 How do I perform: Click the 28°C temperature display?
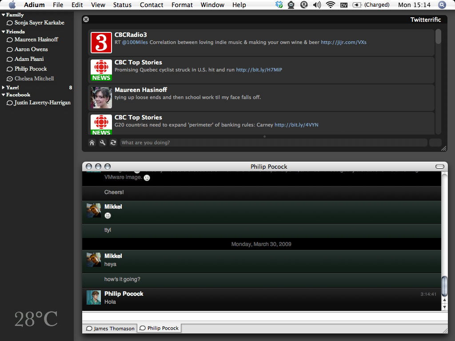pos(36,319)
